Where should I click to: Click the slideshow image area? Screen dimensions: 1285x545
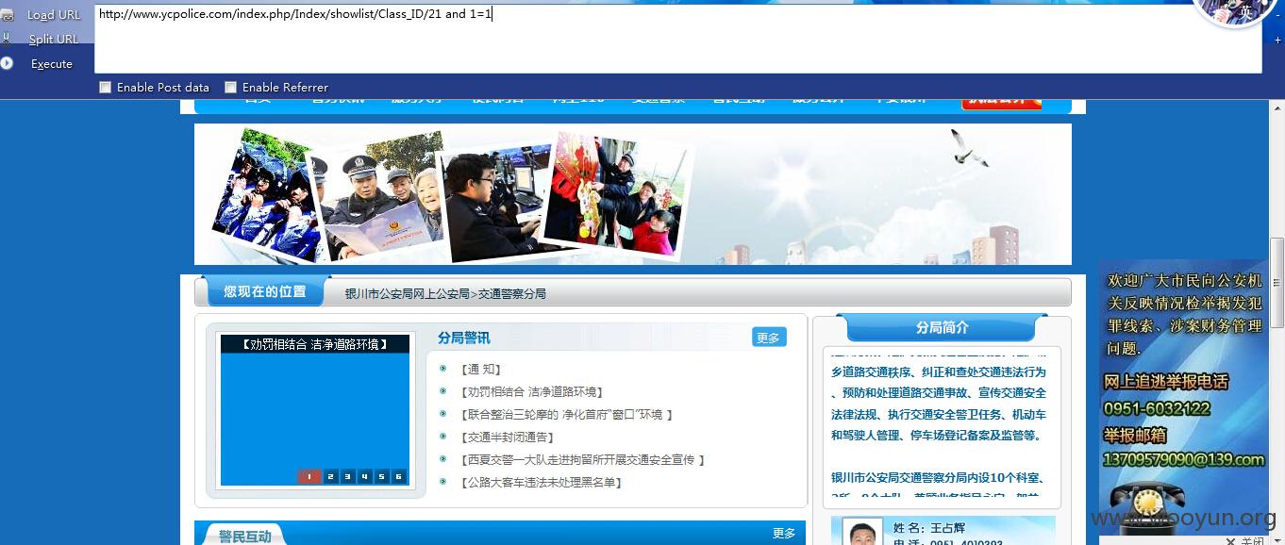(315, 410)
